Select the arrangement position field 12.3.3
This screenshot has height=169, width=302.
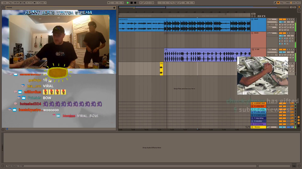pos(117,3)
